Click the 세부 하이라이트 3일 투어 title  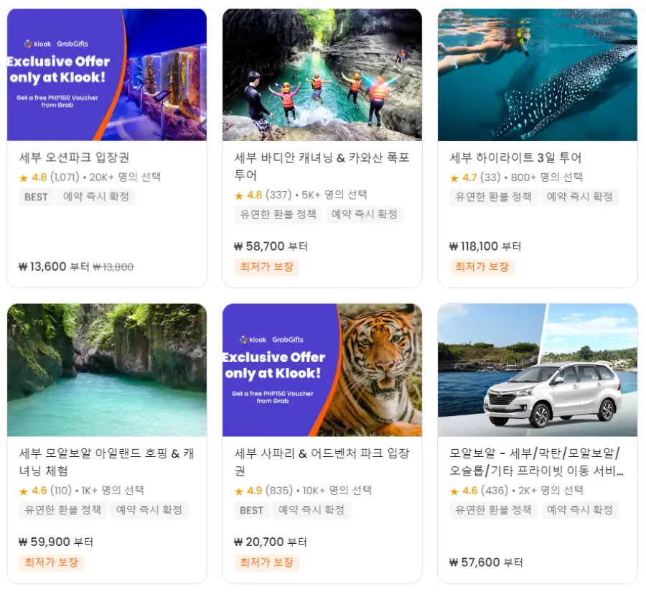(x=515, y=157)
